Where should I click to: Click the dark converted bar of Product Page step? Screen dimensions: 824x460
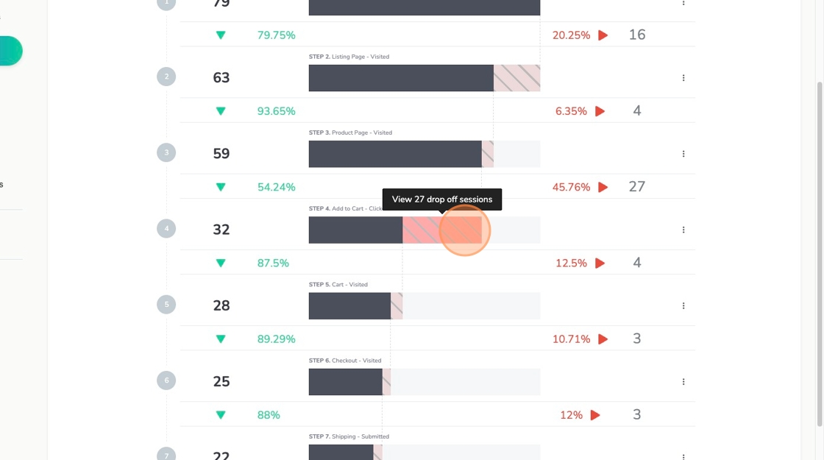point(394,154)
